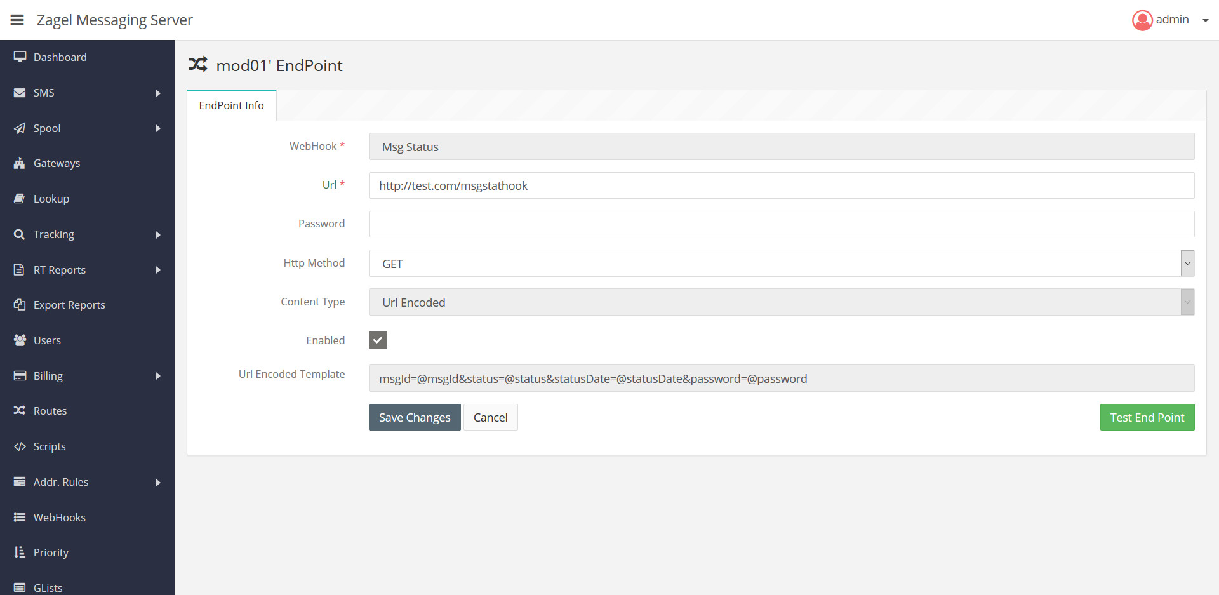This screenshot has height=595, width=1219.
Task: Click the SMS envelope icon
Action: click(x=20, y=93)
